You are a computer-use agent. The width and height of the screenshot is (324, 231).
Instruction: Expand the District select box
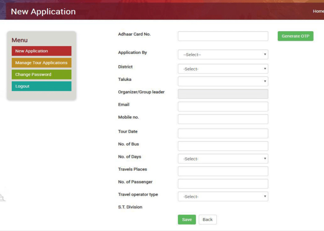[x=223, y=69]
